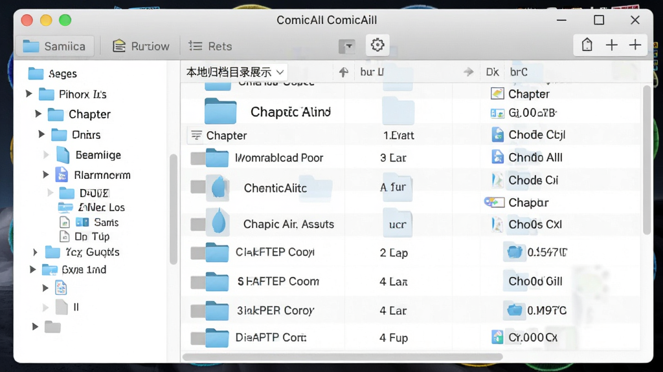
Task: Click the right arrow icon in the path bar
Action: pos(468,72)
